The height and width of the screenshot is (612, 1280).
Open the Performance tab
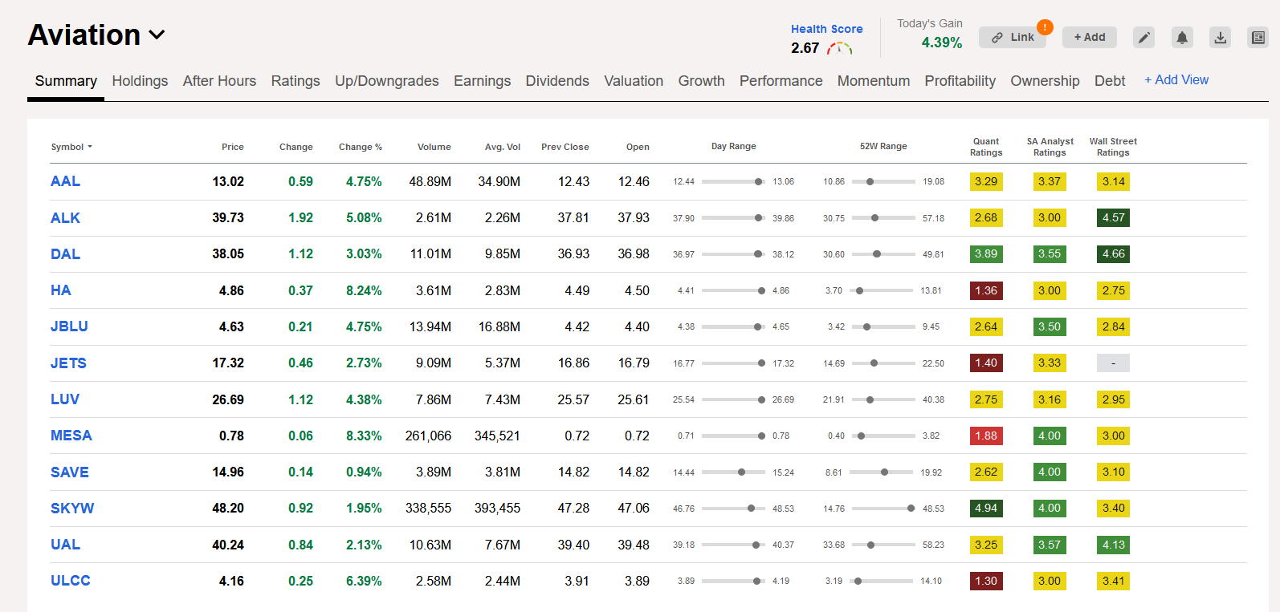781,81
